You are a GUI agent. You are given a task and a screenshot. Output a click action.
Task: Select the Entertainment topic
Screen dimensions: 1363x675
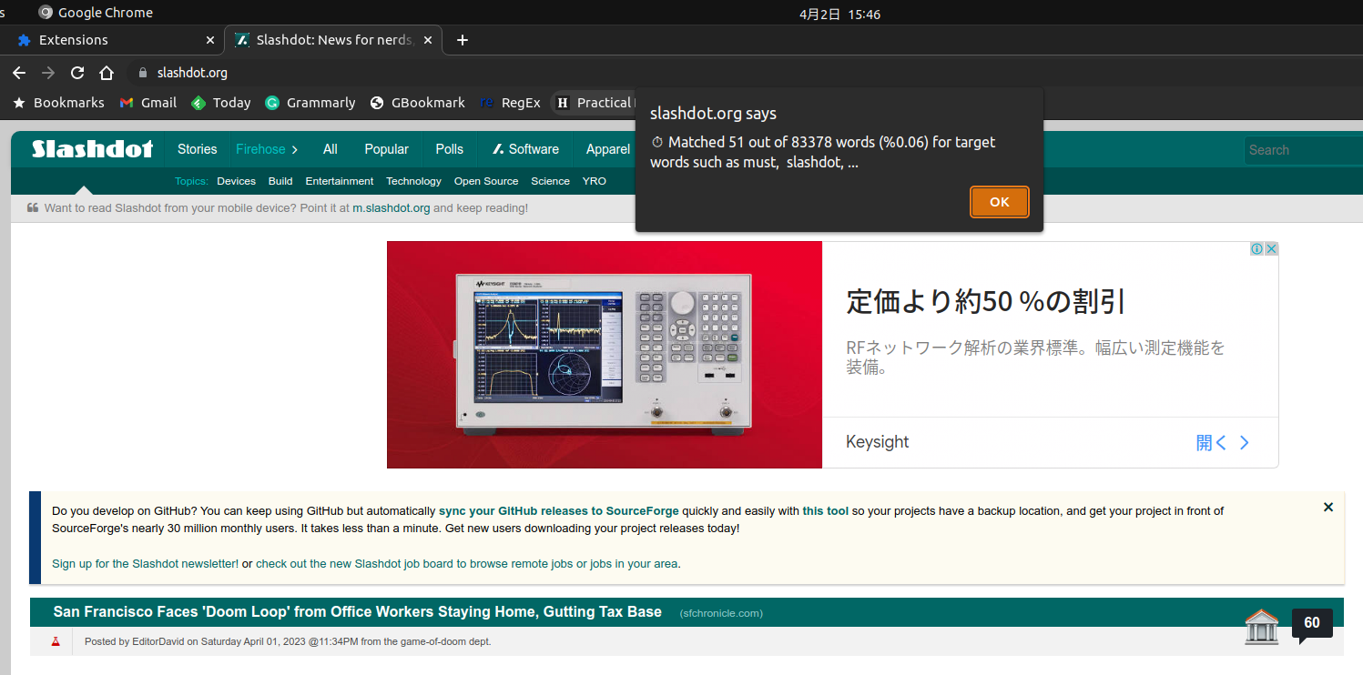[x=340, y=181]
